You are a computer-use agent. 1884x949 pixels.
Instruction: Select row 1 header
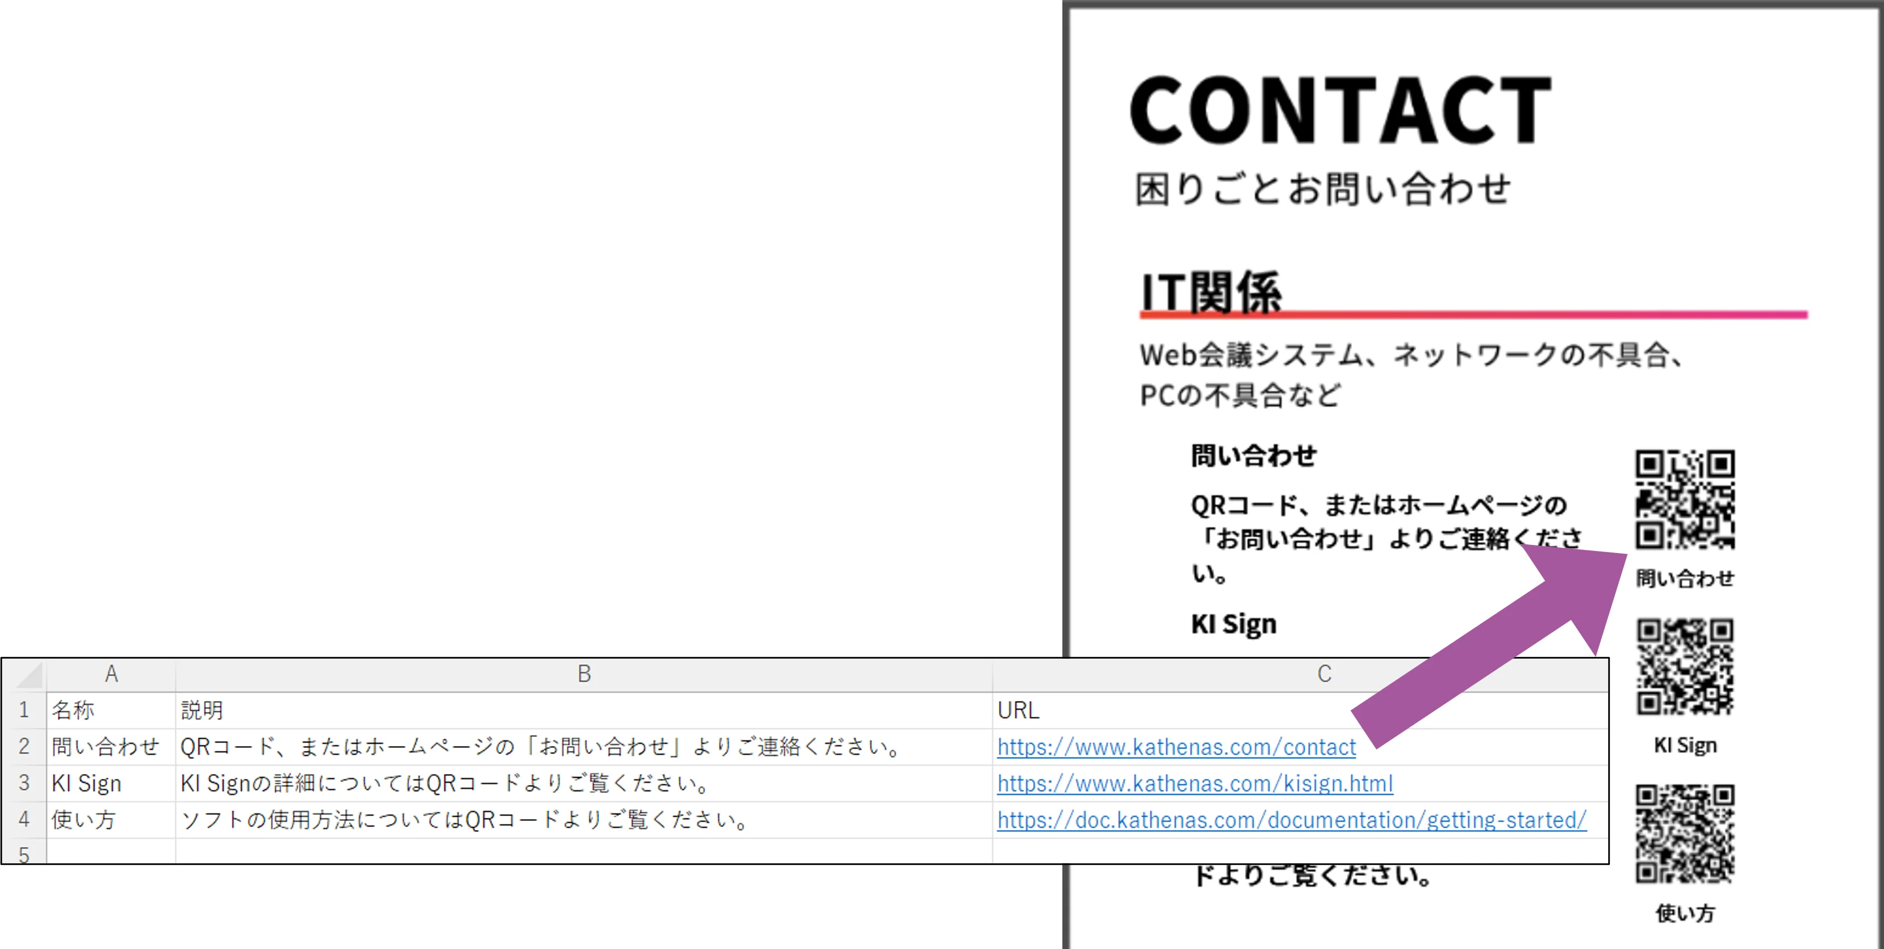tap(24, 710)
